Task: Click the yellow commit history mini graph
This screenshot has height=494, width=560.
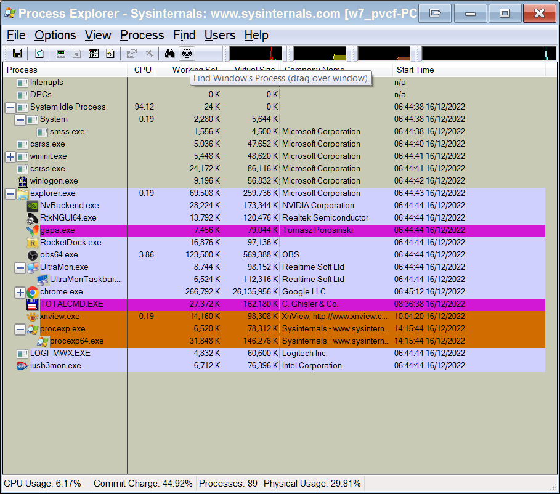Action: [x=320, y=54]
